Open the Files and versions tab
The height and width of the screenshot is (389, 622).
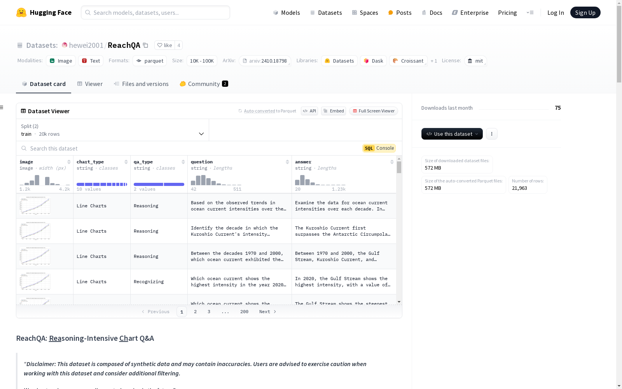141,84
